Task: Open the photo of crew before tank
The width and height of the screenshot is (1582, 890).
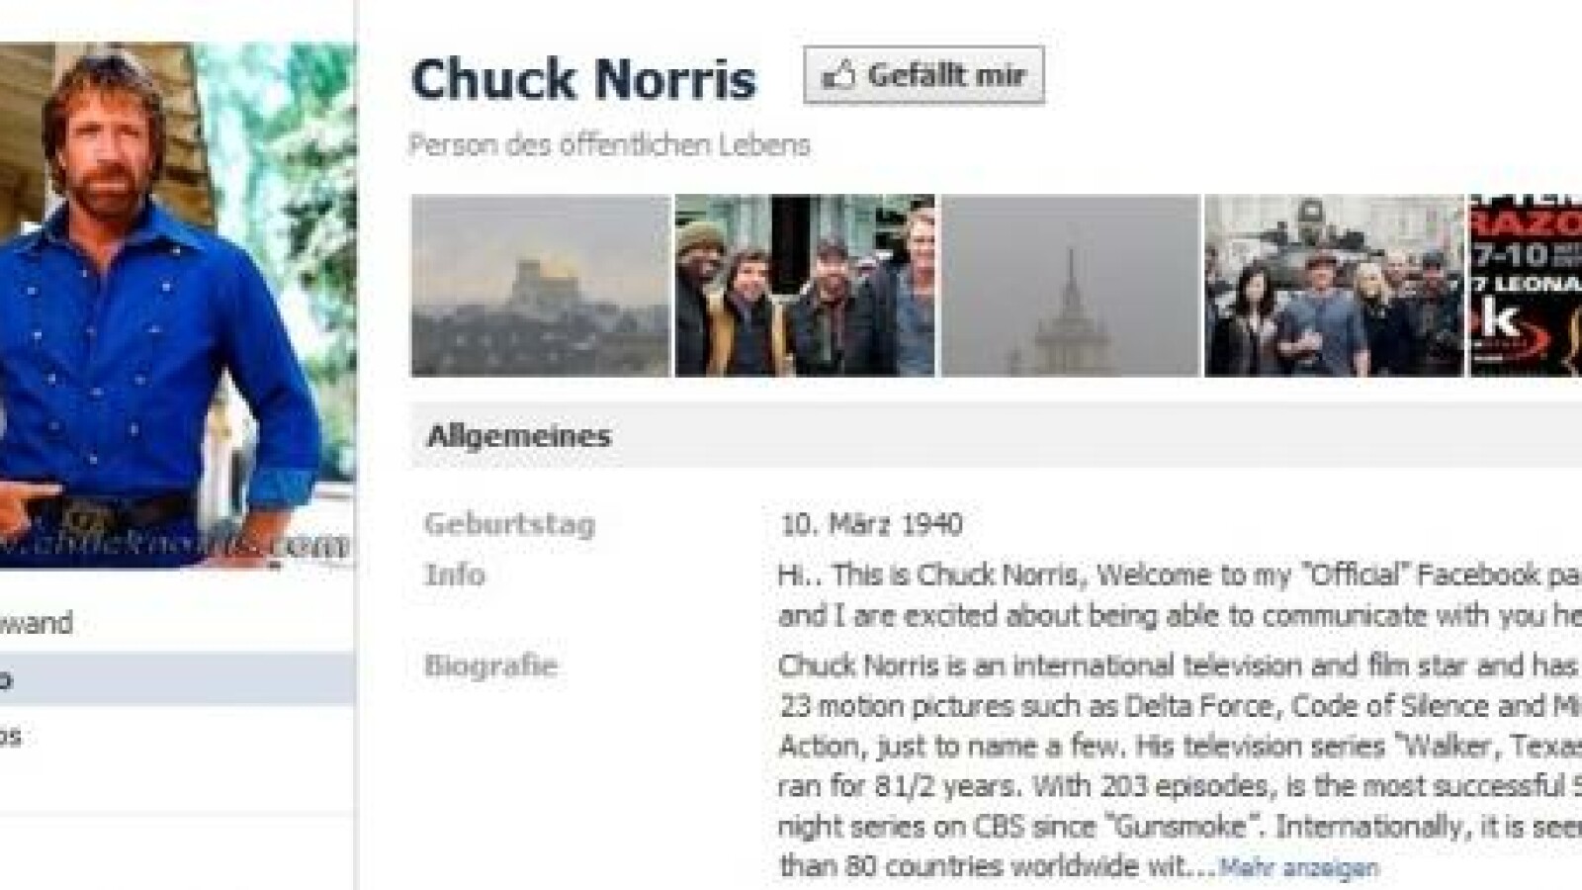Action: pyautogui.click(x=1334, y=286)
